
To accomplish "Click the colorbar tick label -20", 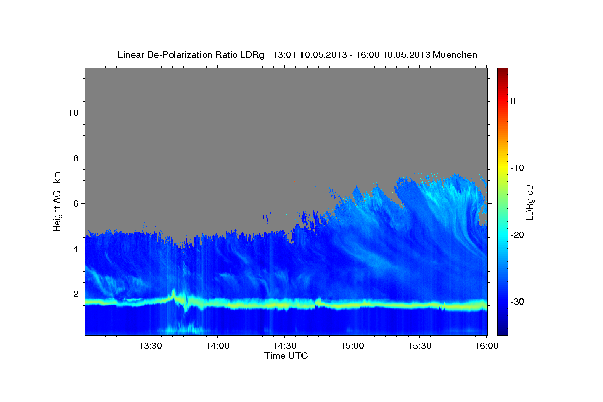I will (x=518, y=235).
